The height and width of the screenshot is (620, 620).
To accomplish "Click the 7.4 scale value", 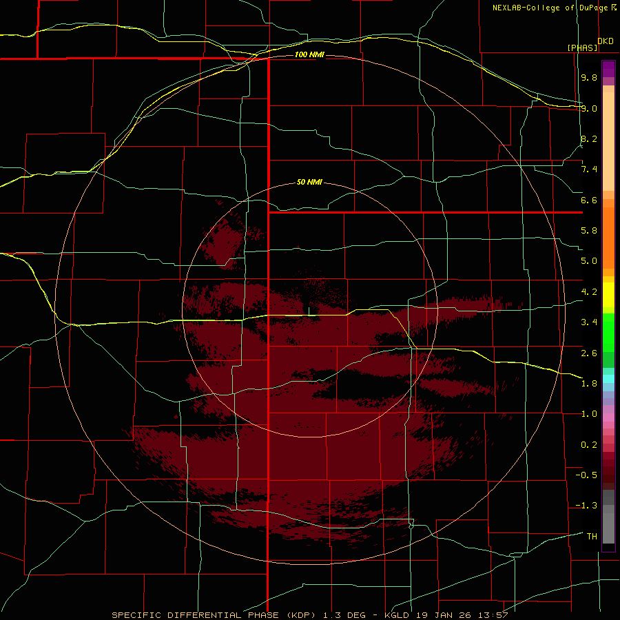I will tap(589, 169).
